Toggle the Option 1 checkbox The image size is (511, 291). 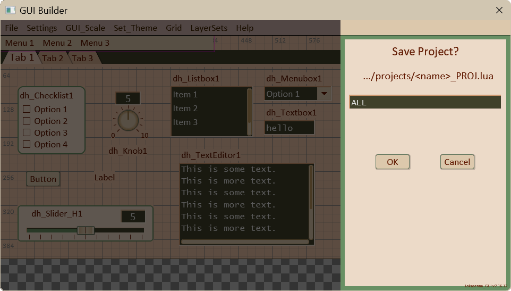[27, 109]
